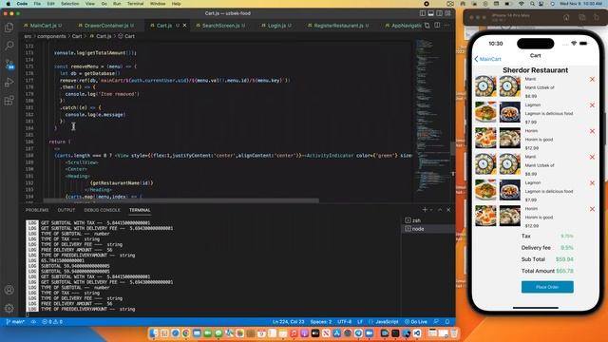Open the Source Control view
The height and width of the screenshot is (342, 608).
click(x=9, y=64)
